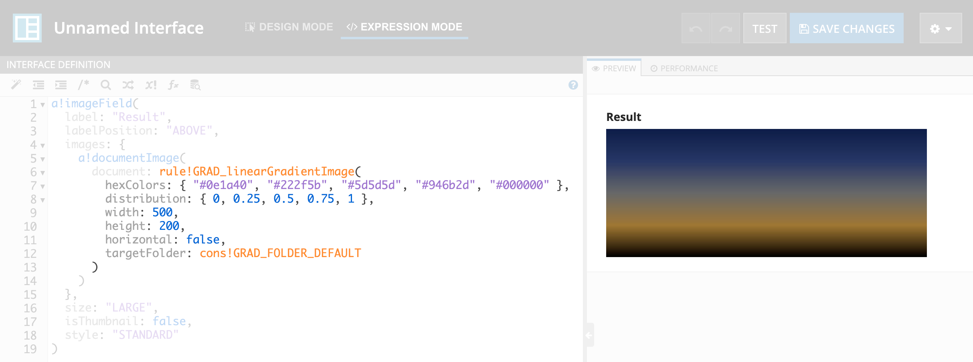Open the Preview tab
This screenshot has height=362, width=973.
614,68
